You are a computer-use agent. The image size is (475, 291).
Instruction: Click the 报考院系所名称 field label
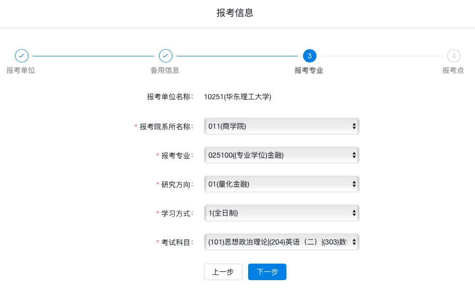tap(166, 126)
